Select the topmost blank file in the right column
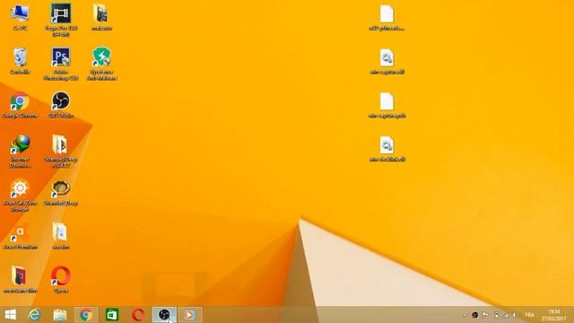Image resolution: width=574 pixels, height=323 pixels. pyautogui.click(x=387, y=14)
